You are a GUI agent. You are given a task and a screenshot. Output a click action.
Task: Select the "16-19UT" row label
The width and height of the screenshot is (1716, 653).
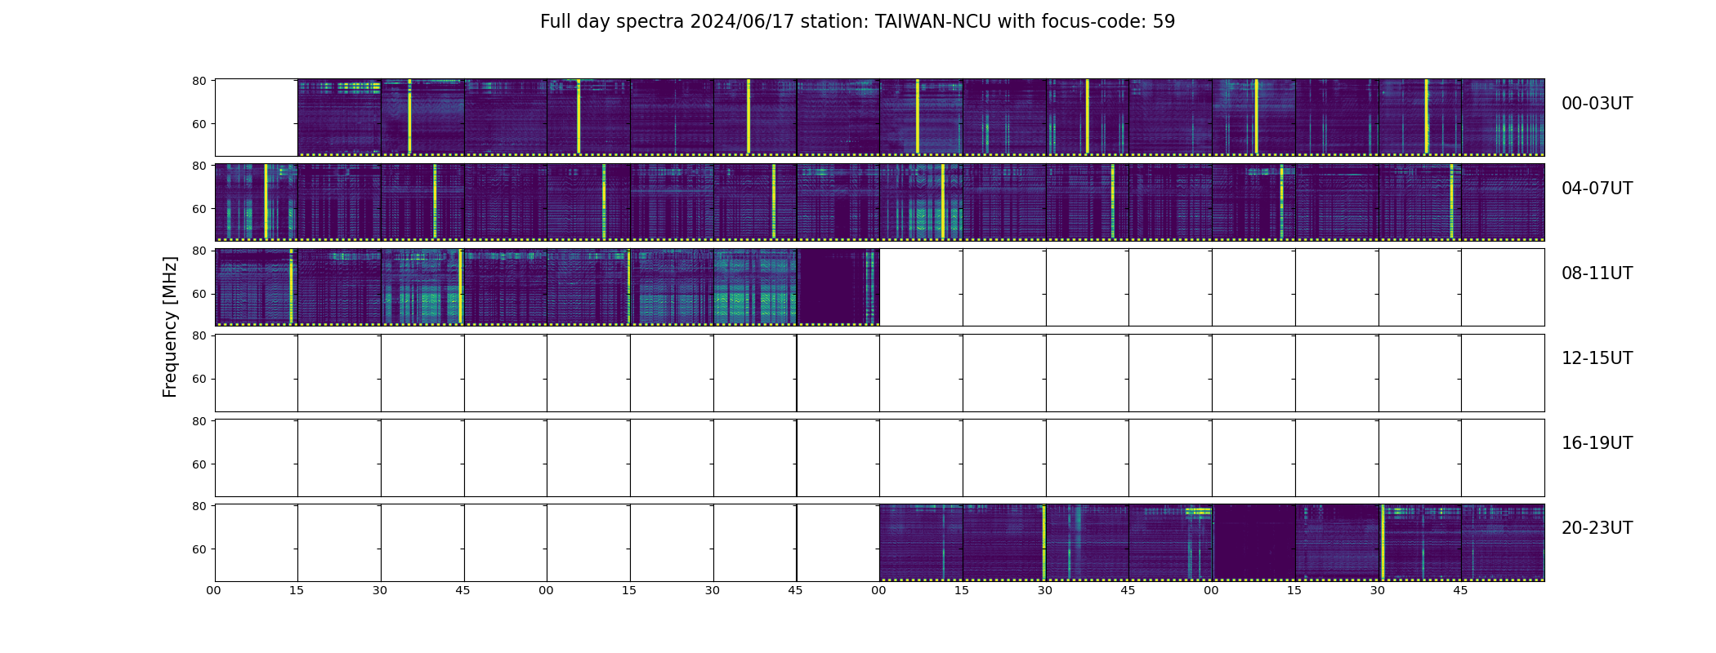pyautogui.click(x=1597, y=443)
